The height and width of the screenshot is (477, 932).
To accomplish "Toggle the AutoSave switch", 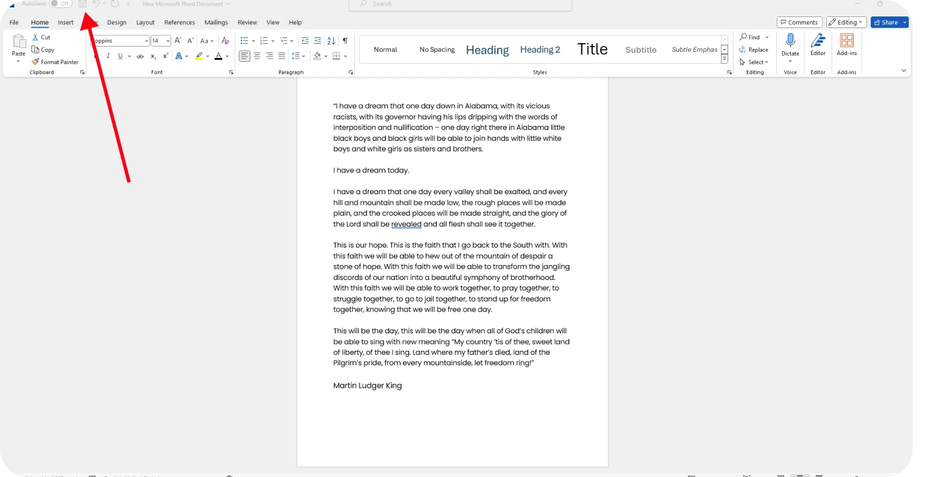I will 60,4.
